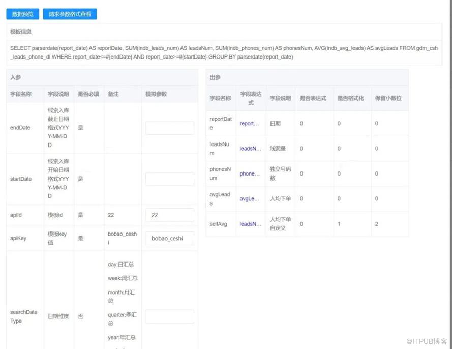
Task: Click the 字段表达式 column header
Action: point(251,98)
